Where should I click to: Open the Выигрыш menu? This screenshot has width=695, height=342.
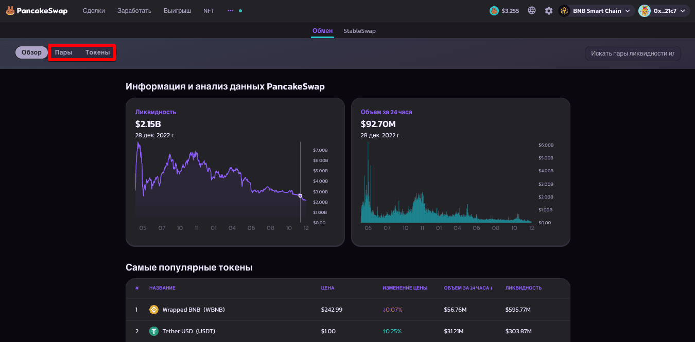177,11
